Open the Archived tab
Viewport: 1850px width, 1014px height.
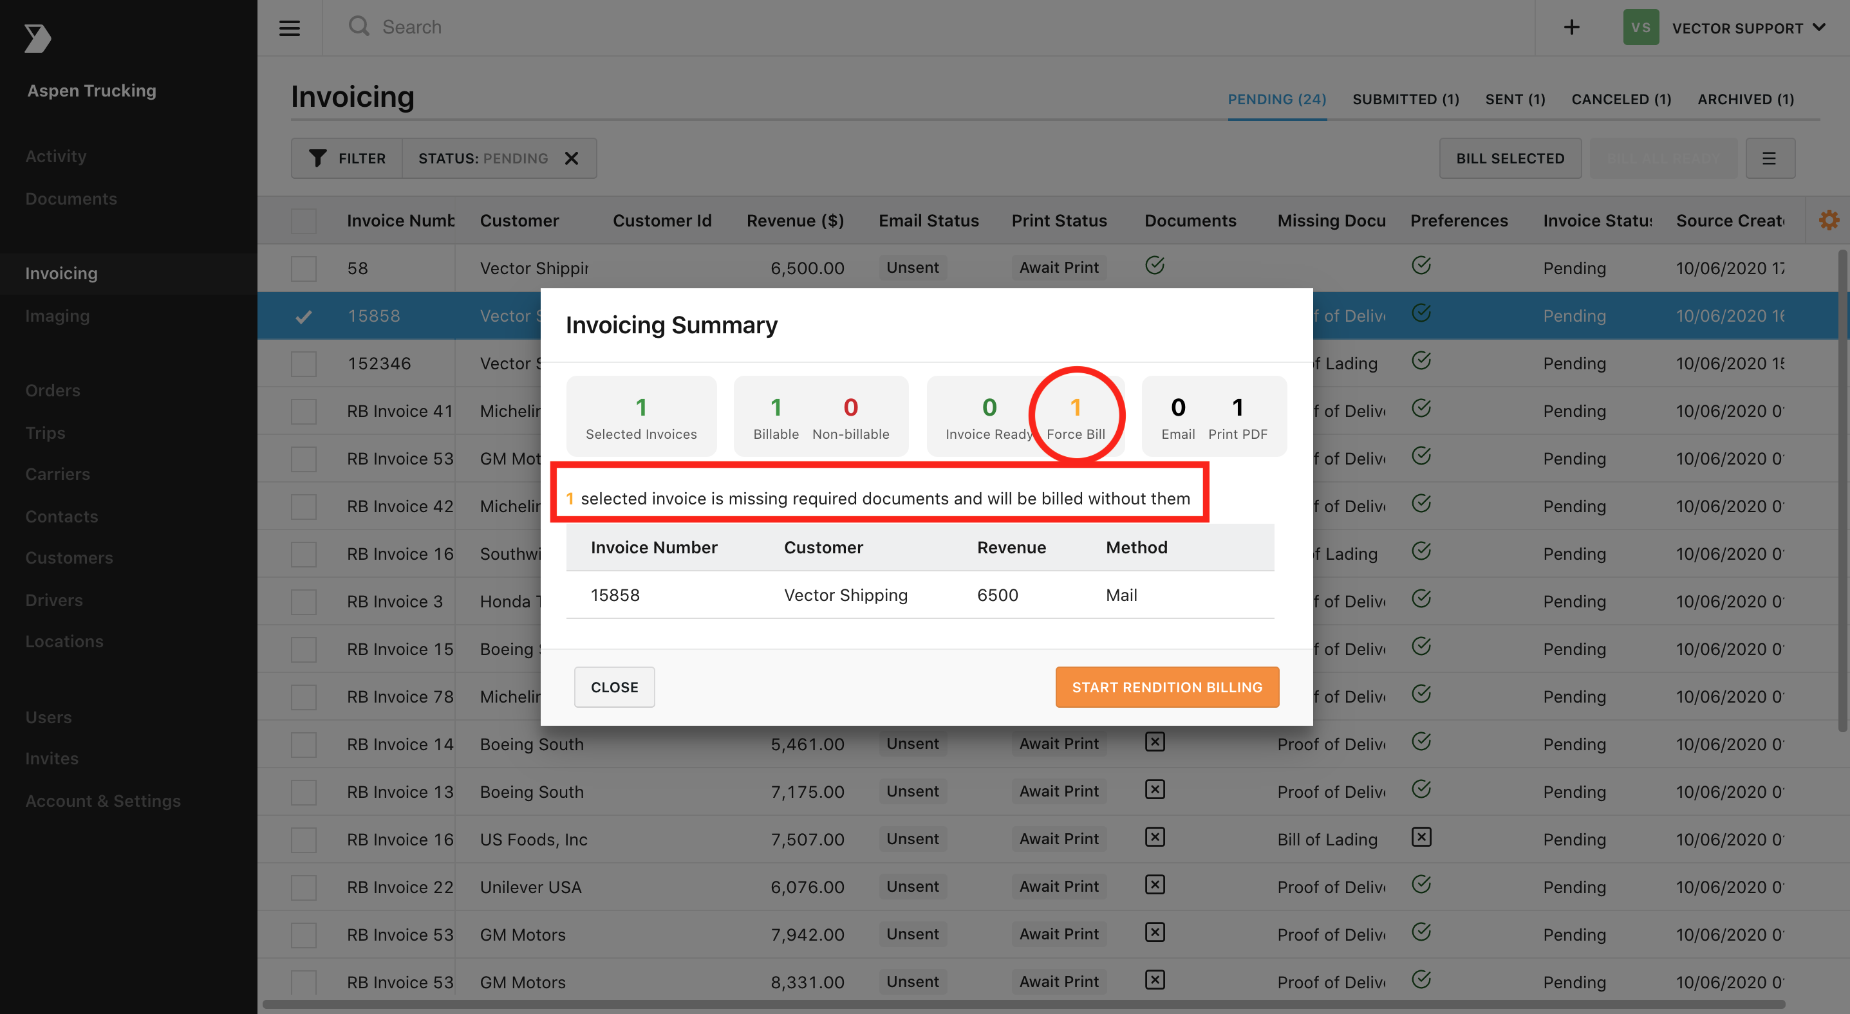tap(1745, 99)
